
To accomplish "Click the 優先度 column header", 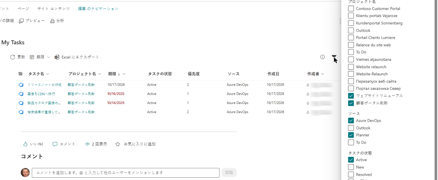I will click(x=193, y=74).
